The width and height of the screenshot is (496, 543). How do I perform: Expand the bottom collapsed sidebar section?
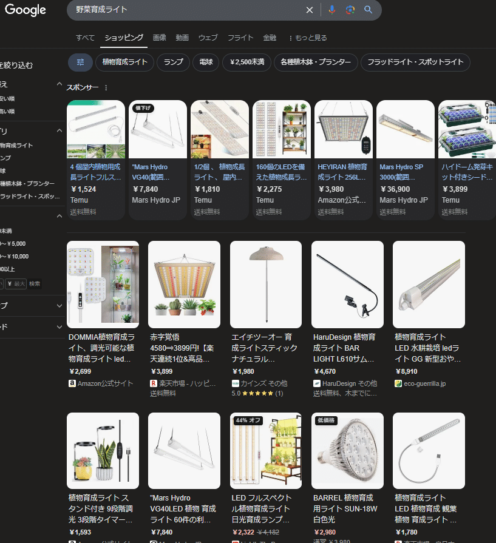click(x=59, y=327)
